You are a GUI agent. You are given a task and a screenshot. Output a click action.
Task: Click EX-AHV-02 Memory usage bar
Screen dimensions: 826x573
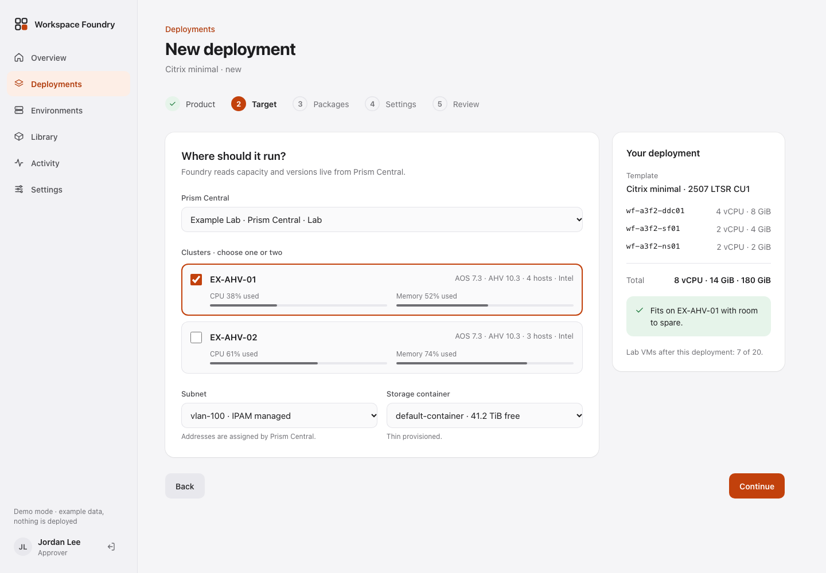pyautogui.click(x=485, y=363)
